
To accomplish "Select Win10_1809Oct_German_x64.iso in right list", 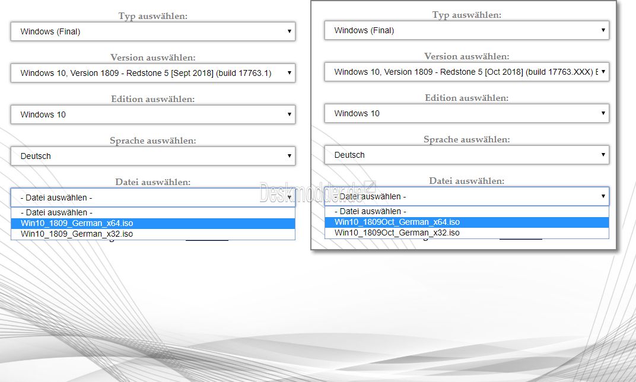I will click(467, 222).
